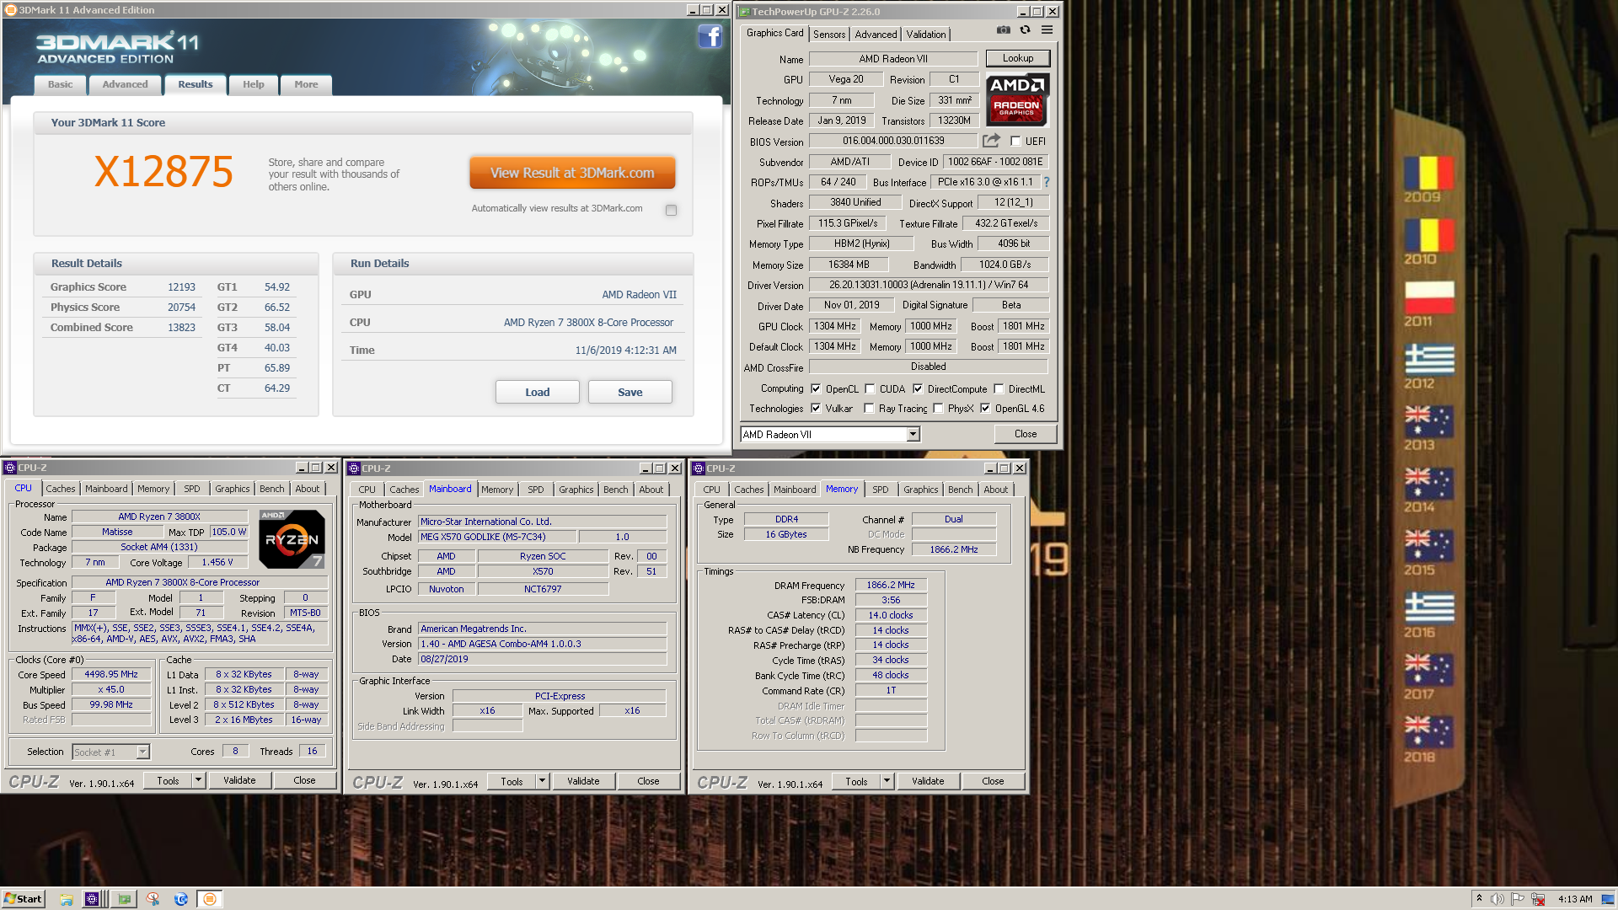Click View Result at 3DMark.com button
The image size is (1618, 910).
point(572,173)
